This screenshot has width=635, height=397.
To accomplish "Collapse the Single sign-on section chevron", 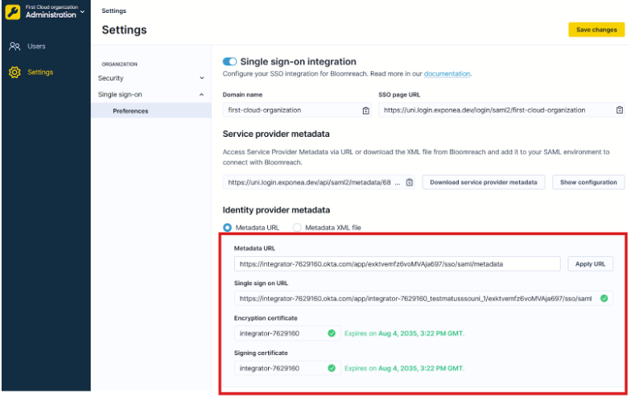I will tap(202, 95).
